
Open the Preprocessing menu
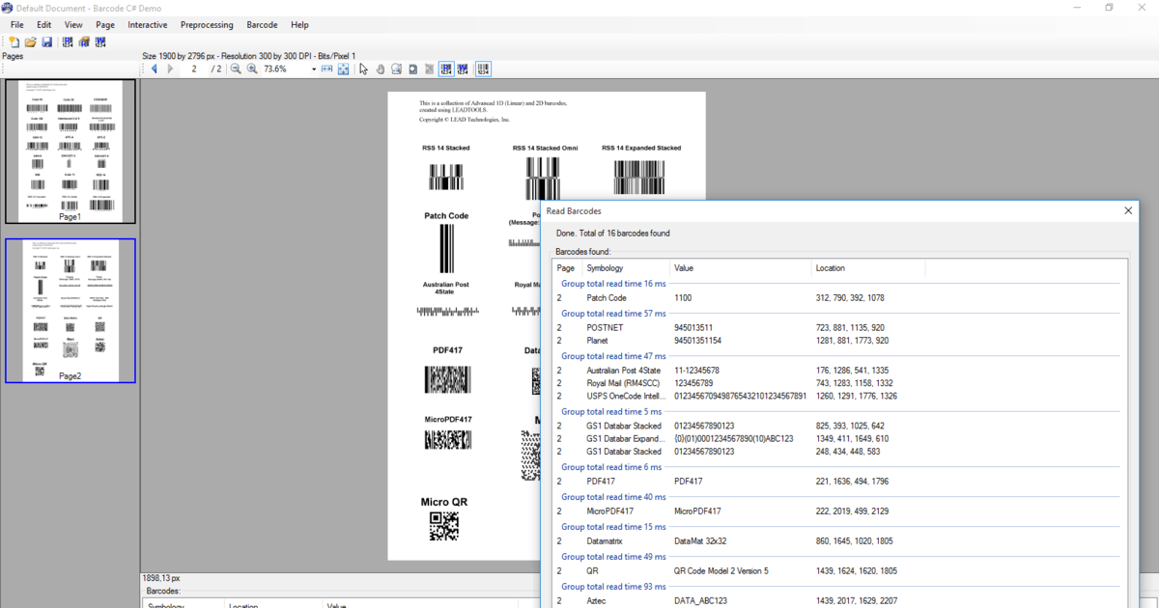pos(207,25)
